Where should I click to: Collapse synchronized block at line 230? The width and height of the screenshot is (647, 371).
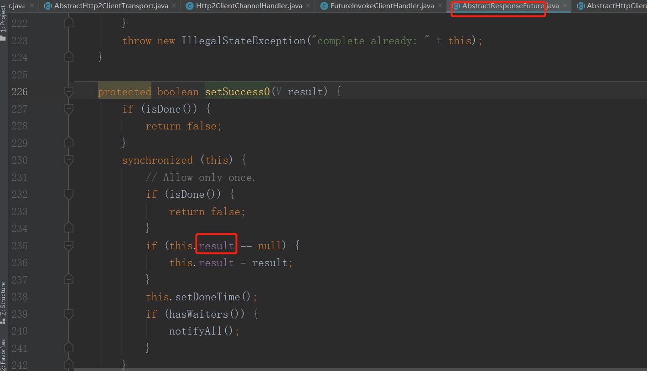click(x=69, y=160)
